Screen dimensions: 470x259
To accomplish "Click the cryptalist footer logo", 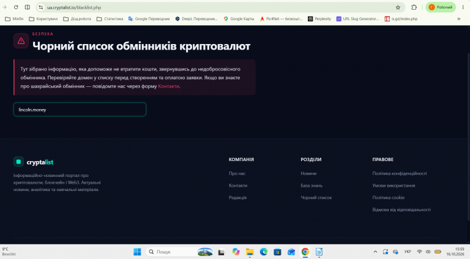I will pos(33,162).
